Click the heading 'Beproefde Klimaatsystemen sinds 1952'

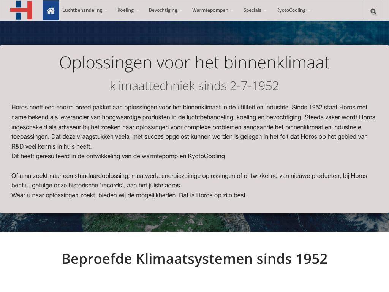click(194, 259)
